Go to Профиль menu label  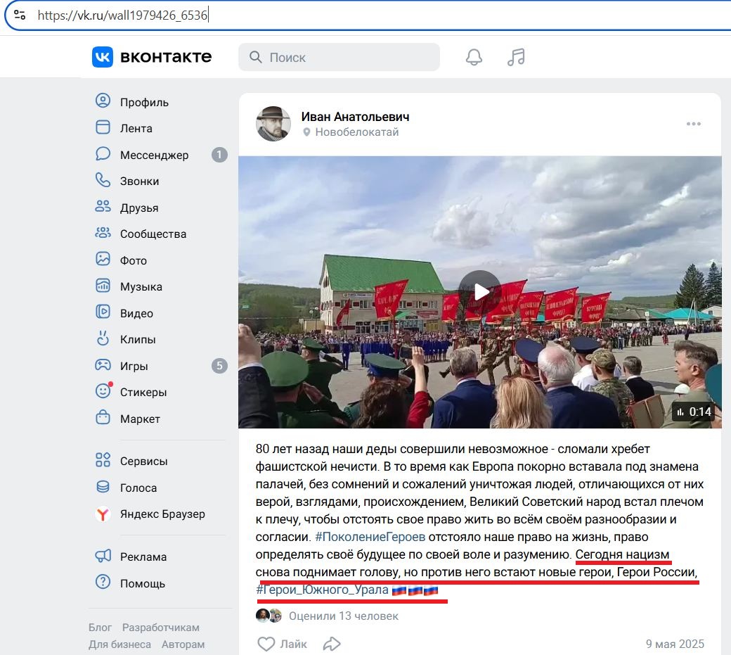click(145, 102)
